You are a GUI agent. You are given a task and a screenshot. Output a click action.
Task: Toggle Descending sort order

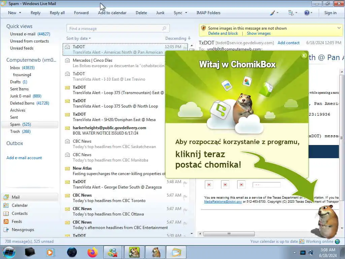tap(178, 38)
